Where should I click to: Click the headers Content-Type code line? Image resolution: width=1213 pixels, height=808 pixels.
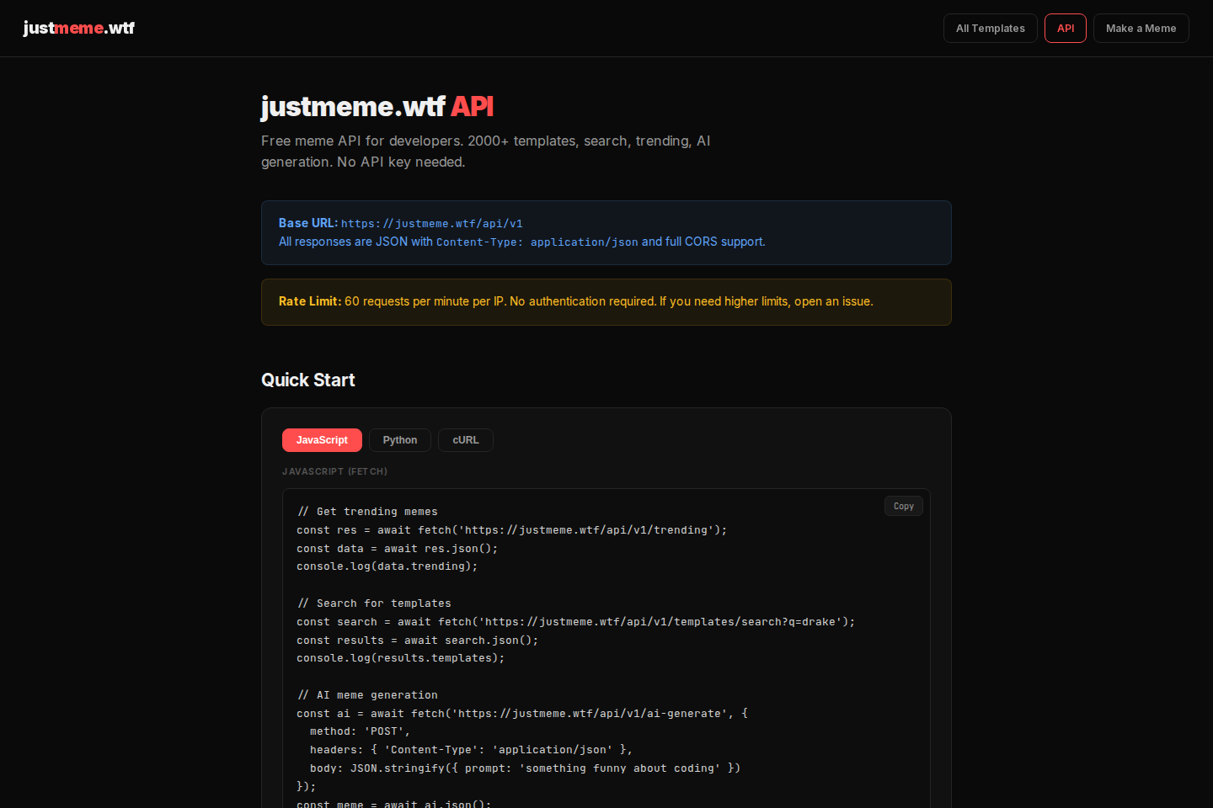[x=471, y=750]
